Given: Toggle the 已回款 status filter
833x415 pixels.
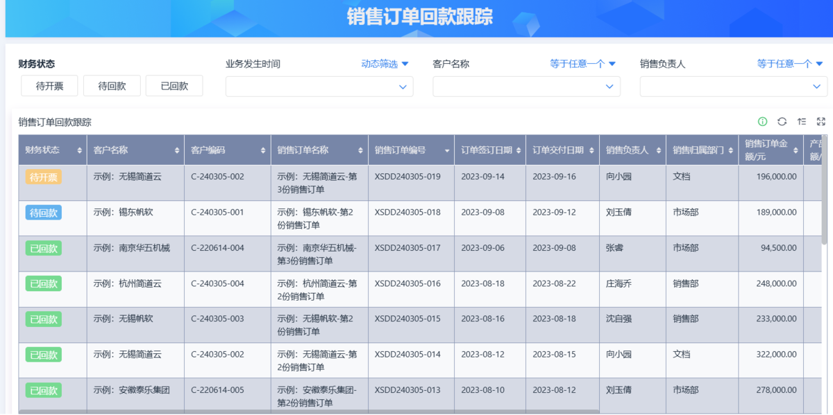Looking at the screenshot, I should [x=174, y=86].
